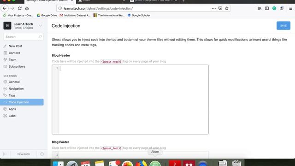295x166 pixels.
Task: Open Notes from the dock
Action: click(100, 163)
